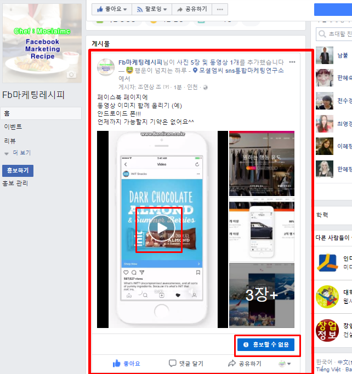Click the 공유하기 button in page header

click(192, 9)
